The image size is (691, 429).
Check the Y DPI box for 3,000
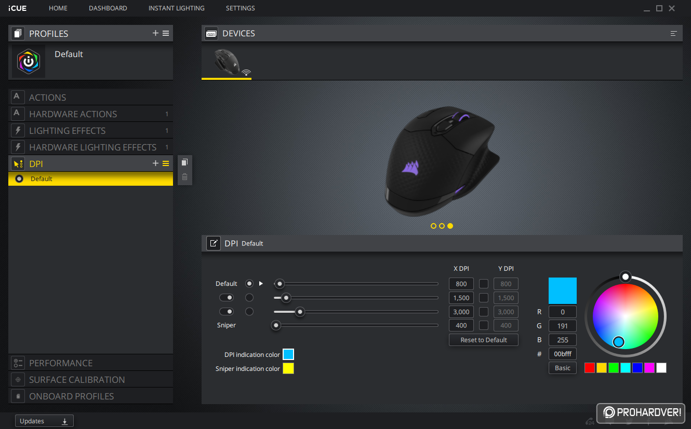[484, 312]
